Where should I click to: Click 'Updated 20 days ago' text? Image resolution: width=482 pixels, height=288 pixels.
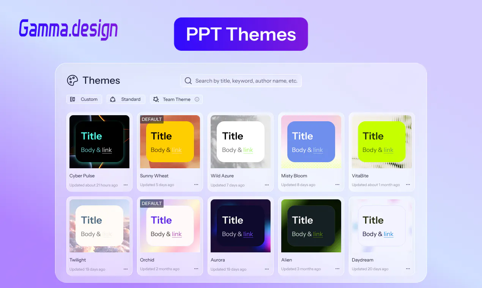tap(370, 269)
